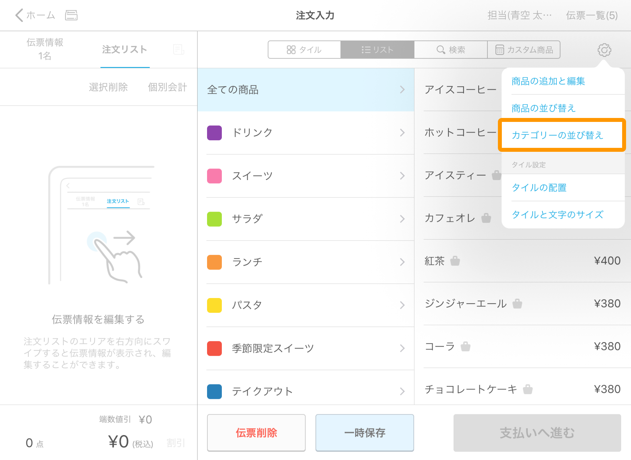
Task: Tap takeout bag icon next to 紅茶
Action: [x=455, y=261]
